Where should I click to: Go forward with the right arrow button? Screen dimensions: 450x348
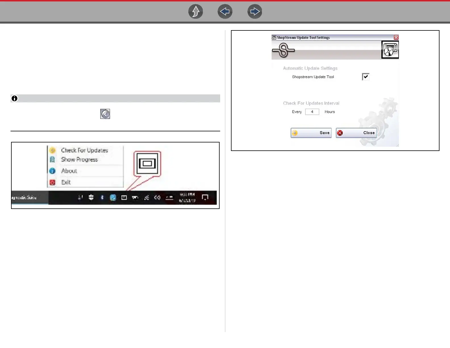255,12
